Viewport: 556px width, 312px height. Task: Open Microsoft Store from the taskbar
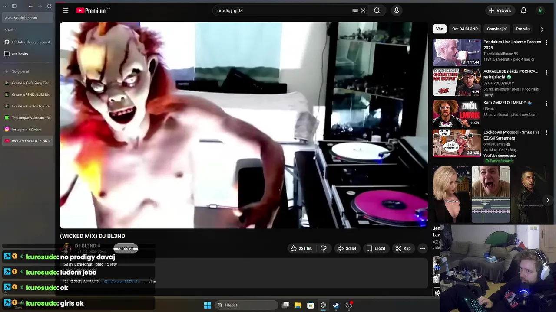[311, 305]
